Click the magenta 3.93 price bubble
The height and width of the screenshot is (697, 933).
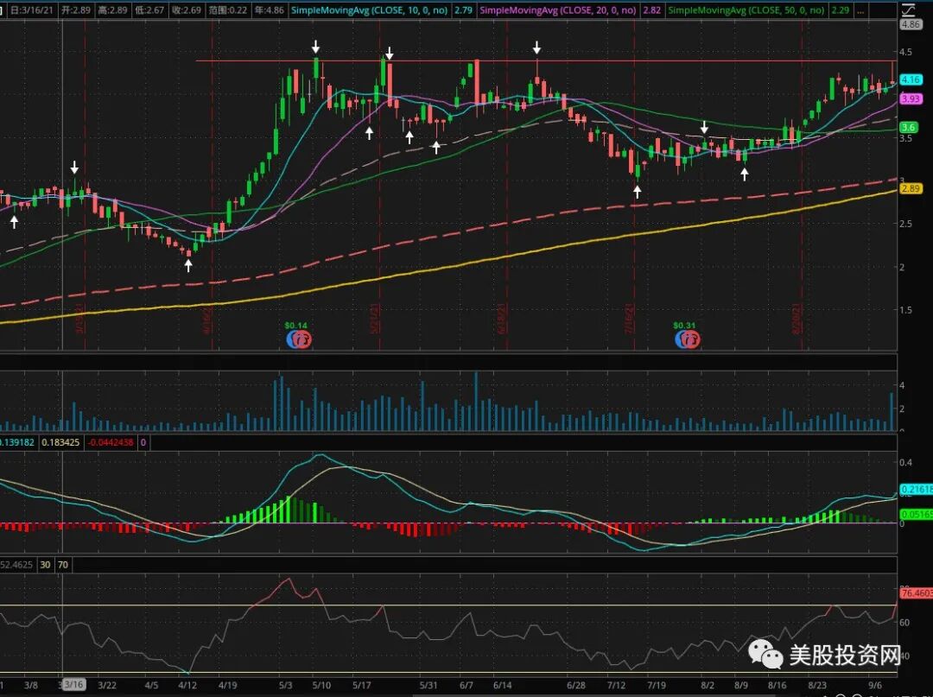click(x=911, y=98)
